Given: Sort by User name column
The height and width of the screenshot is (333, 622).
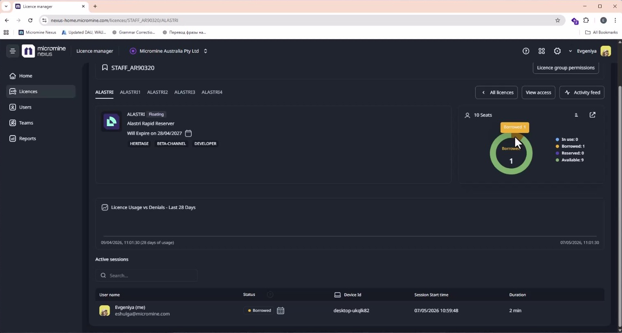Looking at the screenshot, I should click(x=110, y=295).
